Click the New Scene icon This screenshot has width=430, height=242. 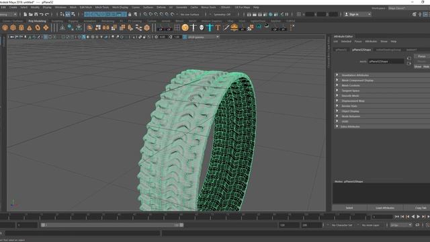tap(26, 14)
